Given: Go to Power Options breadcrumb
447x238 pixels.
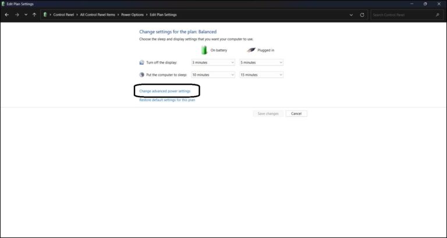Looking at the screenshot, I should [134, 15].
